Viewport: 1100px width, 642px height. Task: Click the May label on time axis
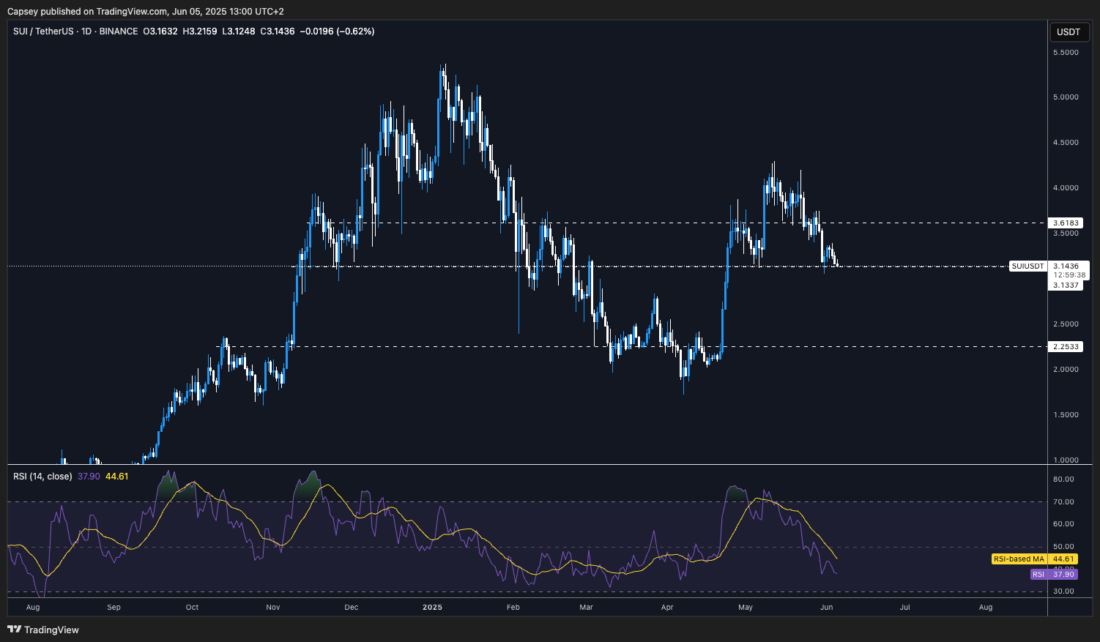(746, 607)
